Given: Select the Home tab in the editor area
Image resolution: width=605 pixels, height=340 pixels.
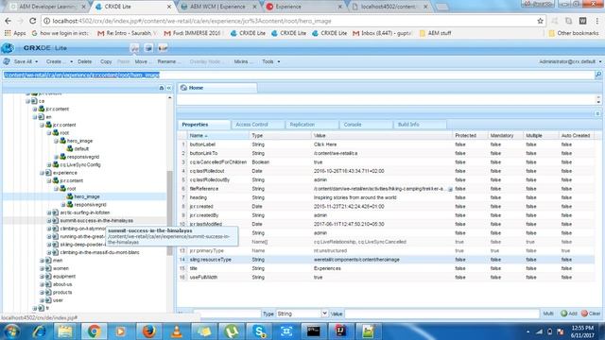Looking at the screenshot, I should [x=217, y=88].
